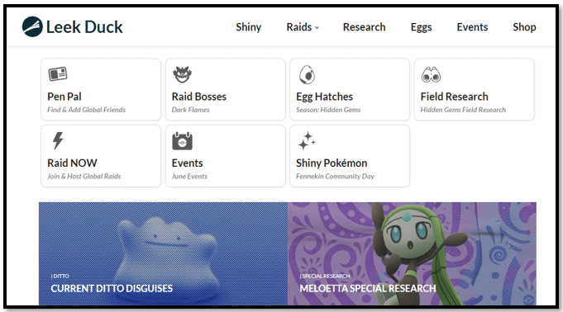563x312 pixels.
Task: Click the Join & Host Global Raids text
Action: 84,176
